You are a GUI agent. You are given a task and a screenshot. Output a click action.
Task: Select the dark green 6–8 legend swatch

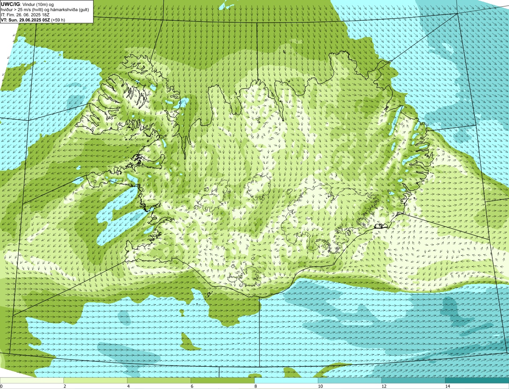click(223, 381)
